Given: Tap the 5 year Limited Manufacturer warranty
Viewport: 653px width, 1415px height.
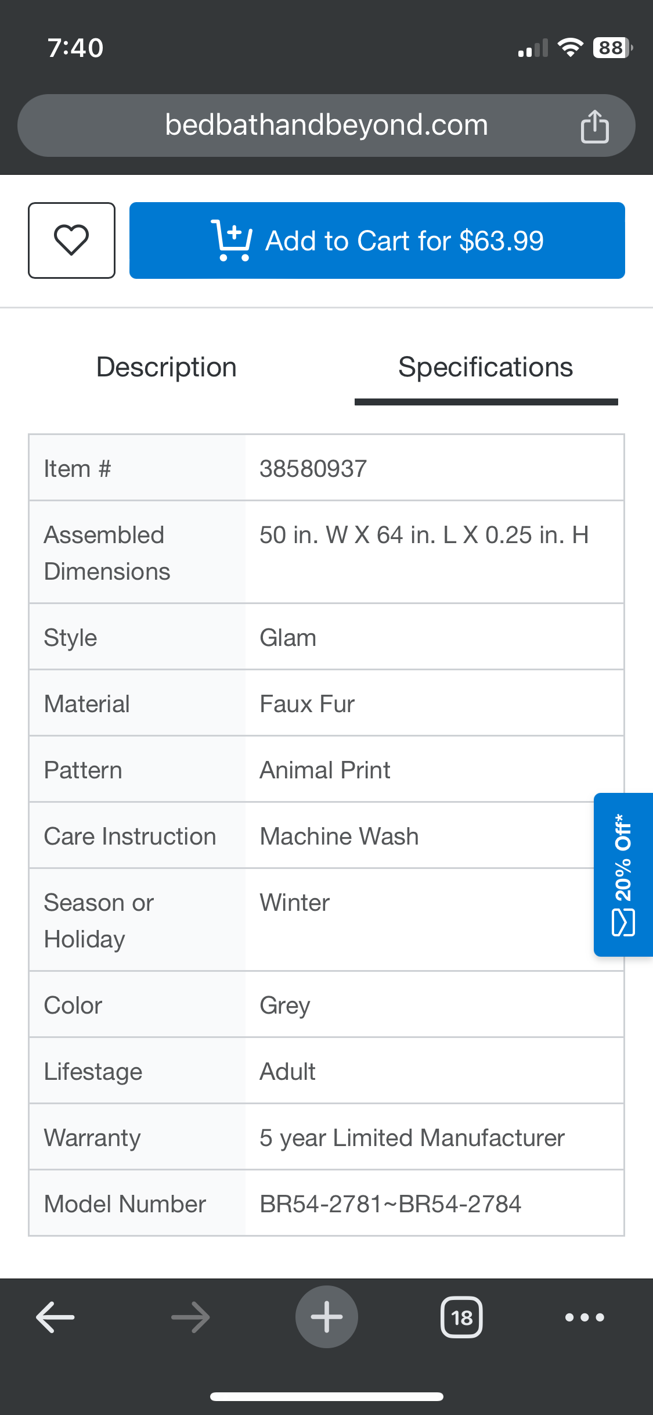Looking at the screenshot, I should tap(412, 1137).
